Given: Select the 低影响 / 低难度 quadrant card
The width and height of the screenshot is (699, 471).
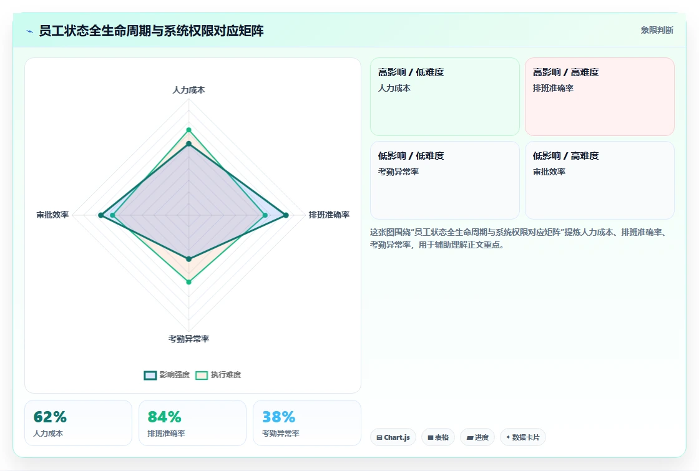Looking at the screenshot, I should (x=445, y=180).
